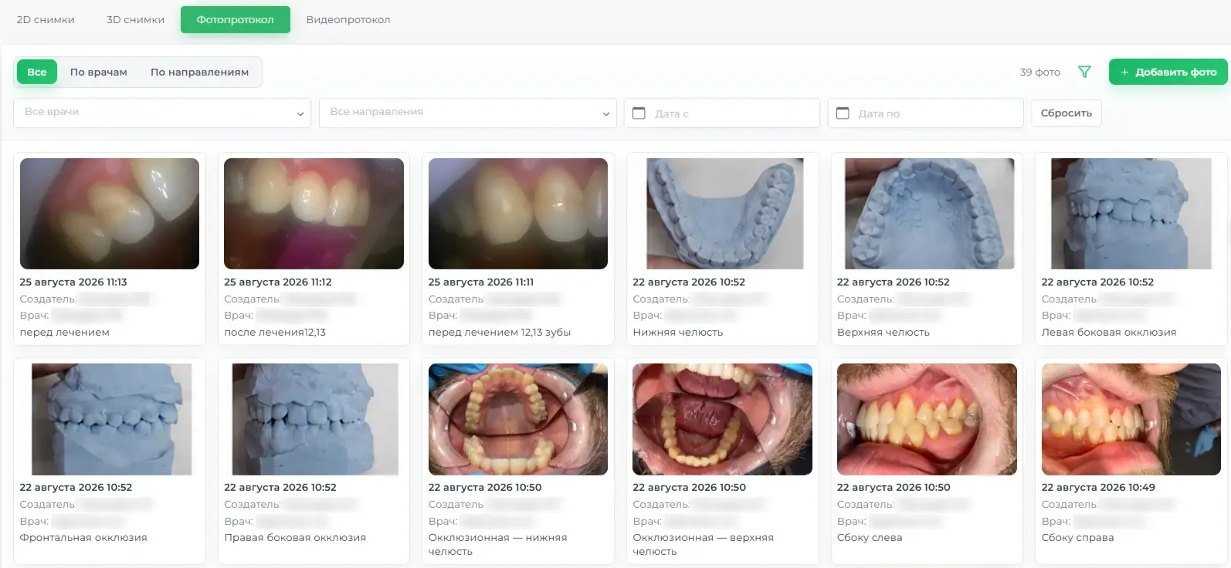Click calendar icon in 'Дата с' field
This screenshot has height=568, width=1231.
(639, 113)
